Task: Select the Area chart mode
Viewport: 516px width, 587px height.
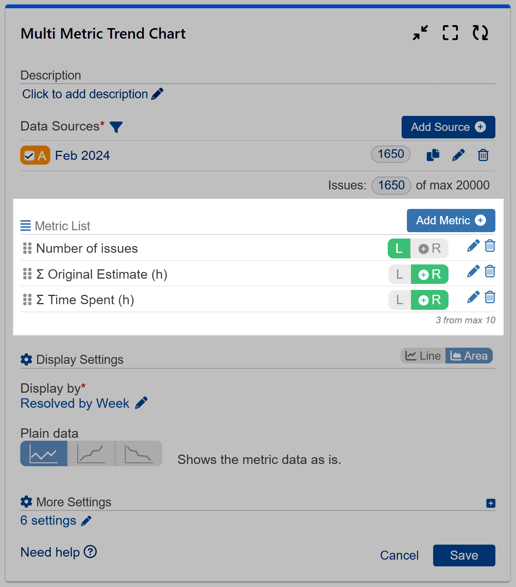Action: coord(469,356)
